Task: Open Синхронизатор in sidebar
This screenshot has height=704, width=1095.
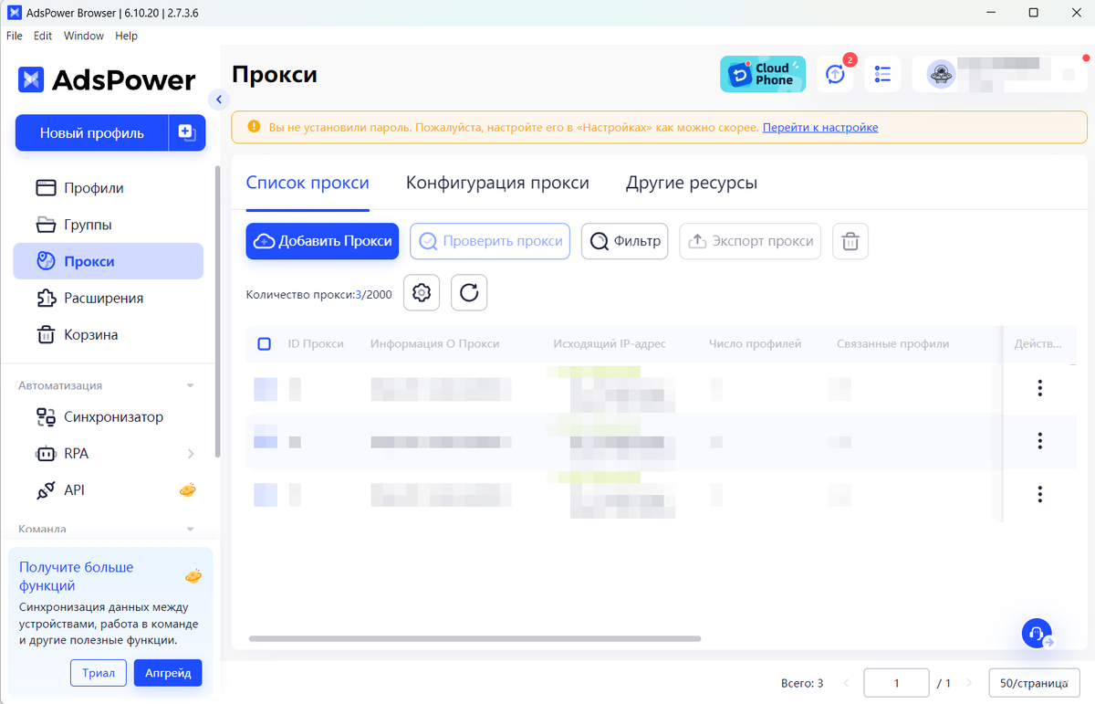Action: (x=108, y=417)
